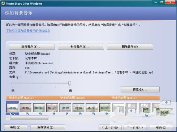Click edit icon under the first 00:05 thumbnail
Viewport: 177px width, 132px height.
click(x=11, y=114)
